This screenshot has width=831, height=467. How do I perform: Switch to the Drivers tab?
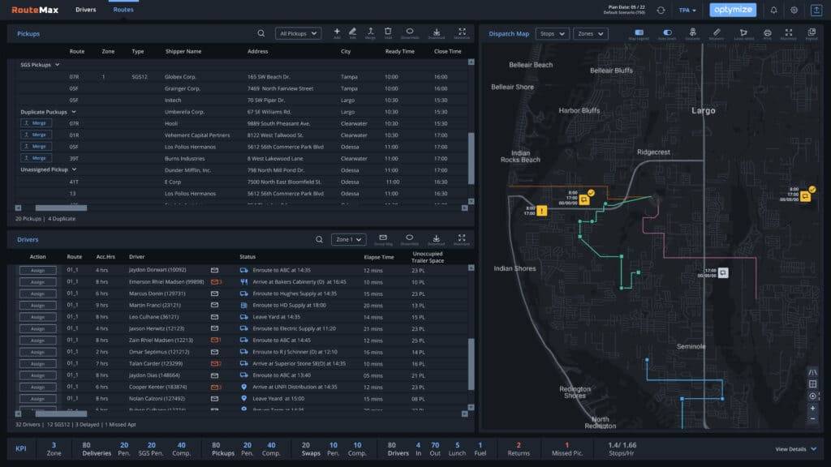pos(85,10)
